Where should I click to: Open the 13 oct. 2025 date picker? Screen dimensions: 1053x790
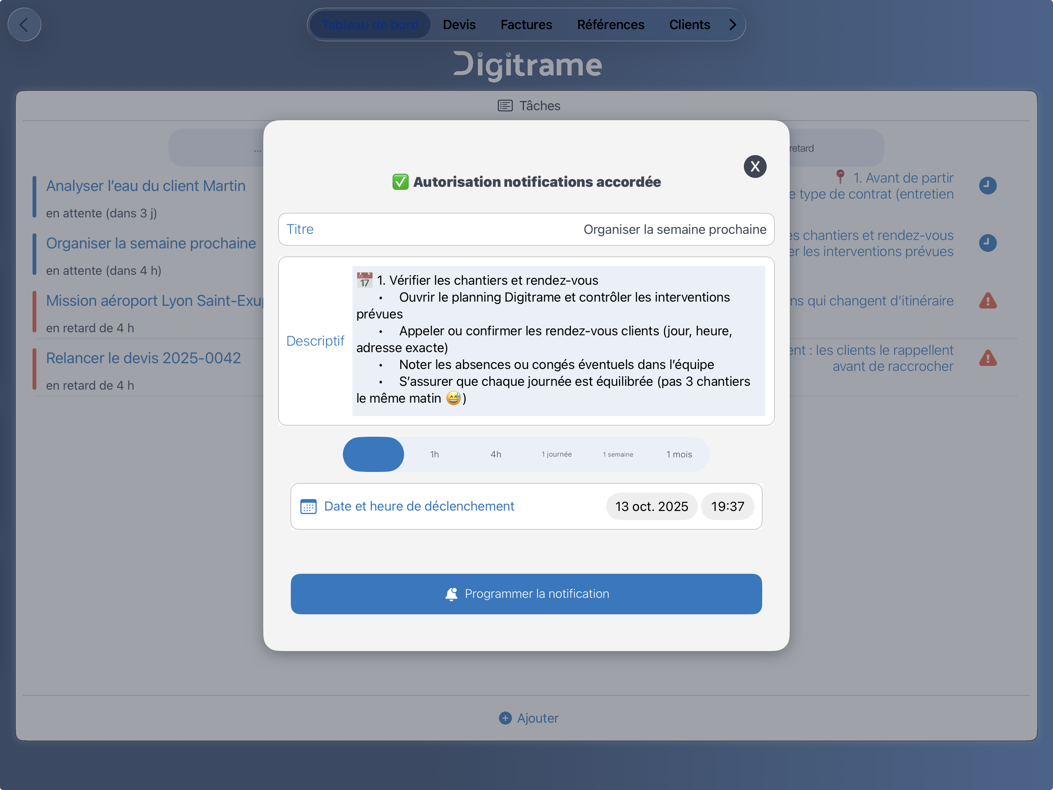pyautogui.click(x=651, y=507)
